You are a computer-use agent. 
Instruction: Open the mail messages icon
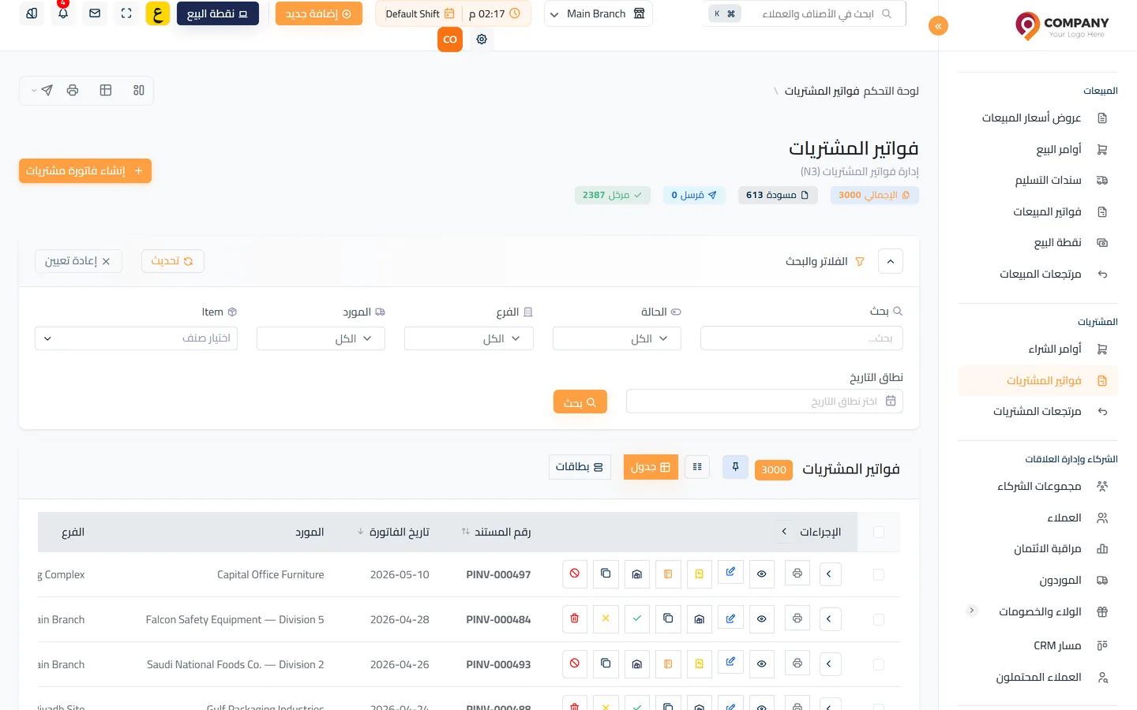(95, 13)
